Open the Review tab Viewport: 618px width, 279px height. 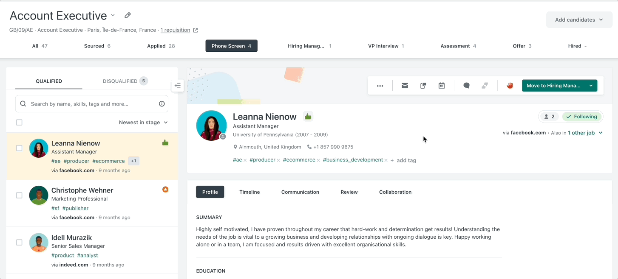(x=349, y=192)
